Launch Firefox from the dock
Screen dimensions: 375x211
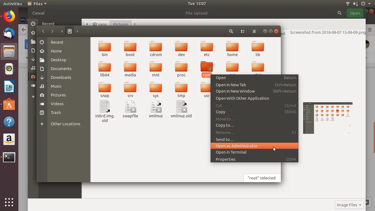9,16
